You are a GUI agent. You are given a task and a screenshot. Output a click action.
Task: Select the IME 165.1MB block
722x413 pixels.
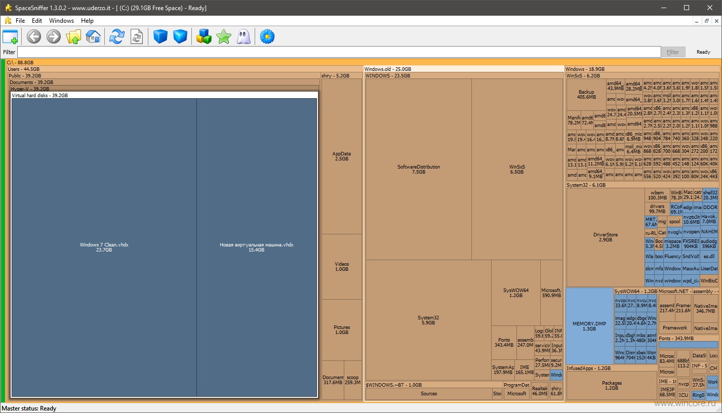[525, 370]
